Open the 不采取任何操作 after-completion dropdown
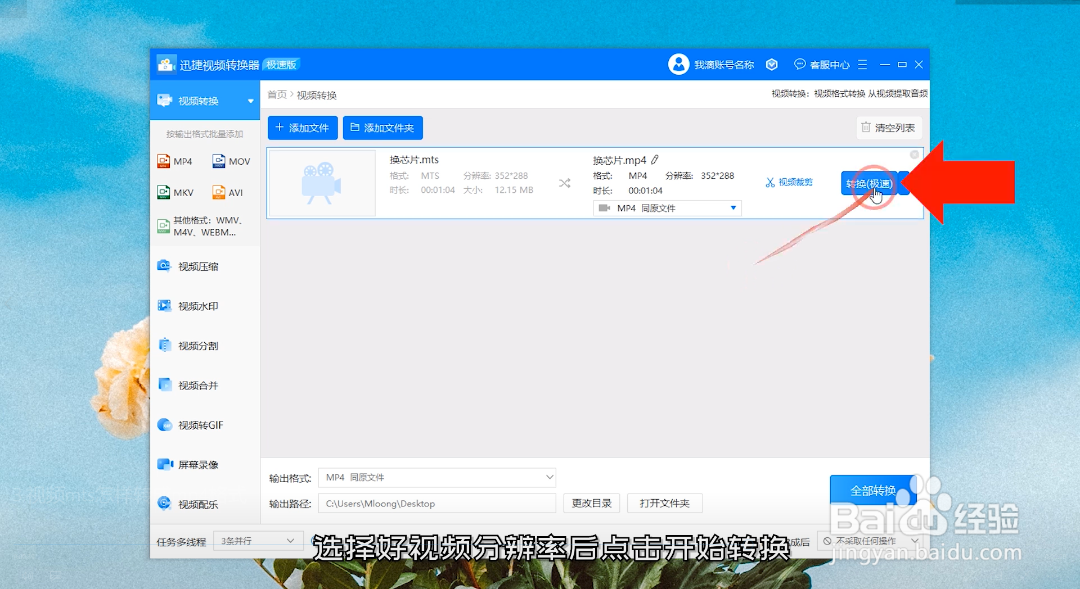The height and width of the screenshot is (589, 1080). coord(871,541)
